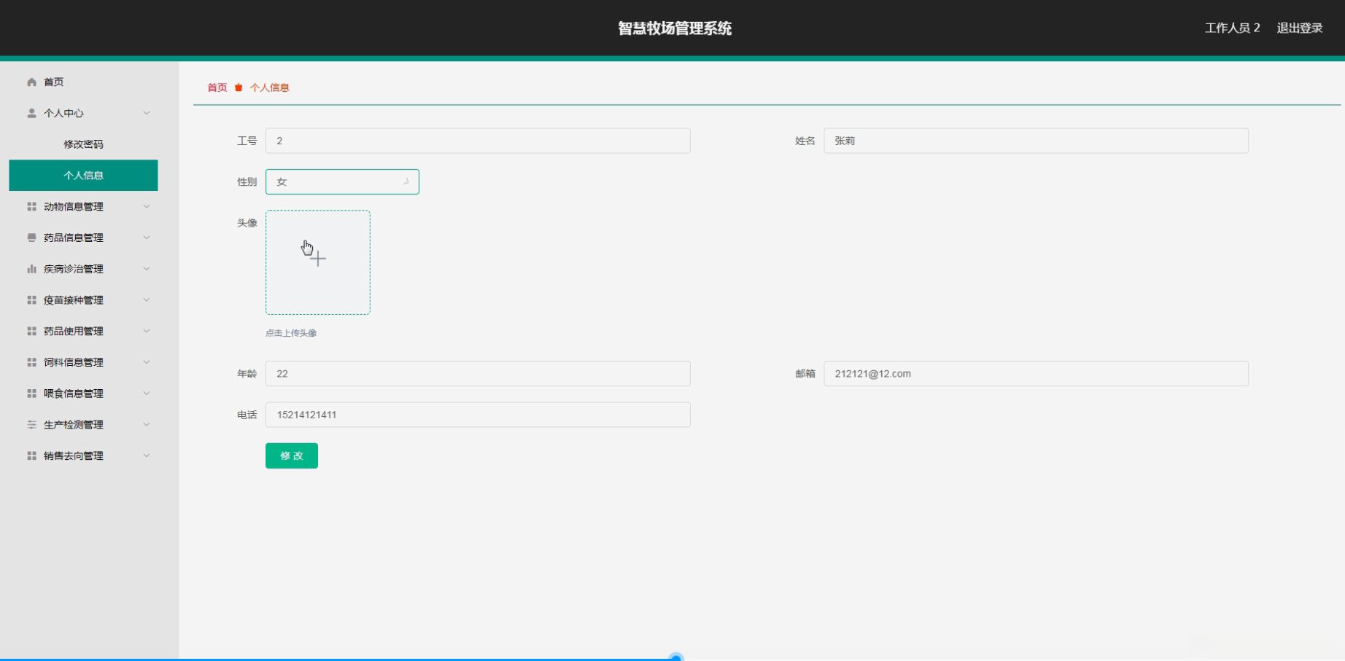Click the grid icon beside 药品使用管理
This screenshot has height=661, width=1345.
(x=31, y=331)
